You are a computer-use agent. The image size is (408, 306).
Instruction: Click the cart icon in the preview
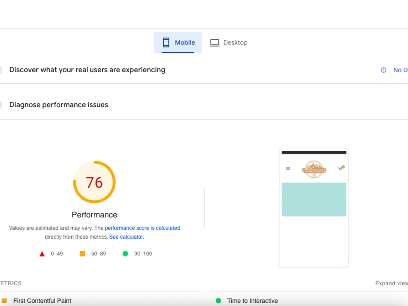[x=341, y=168]
